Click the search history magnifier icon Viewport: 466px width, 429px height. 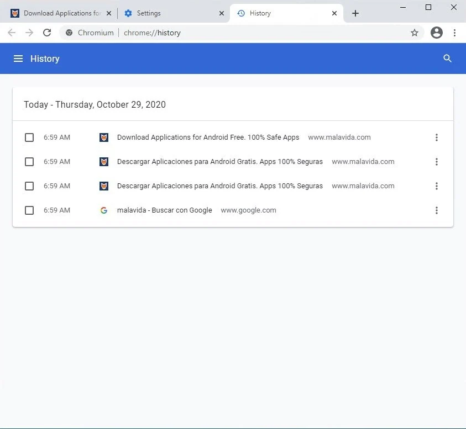point(447,59)
